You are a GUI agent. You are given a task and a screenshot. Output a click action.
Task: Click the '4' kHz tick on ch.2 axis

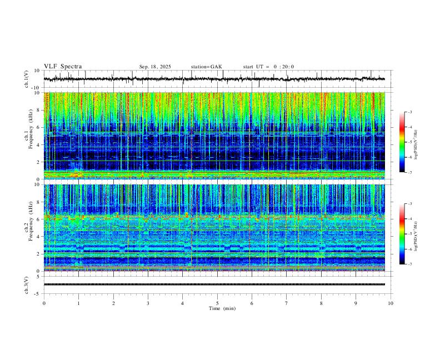[x=39, y=237]
